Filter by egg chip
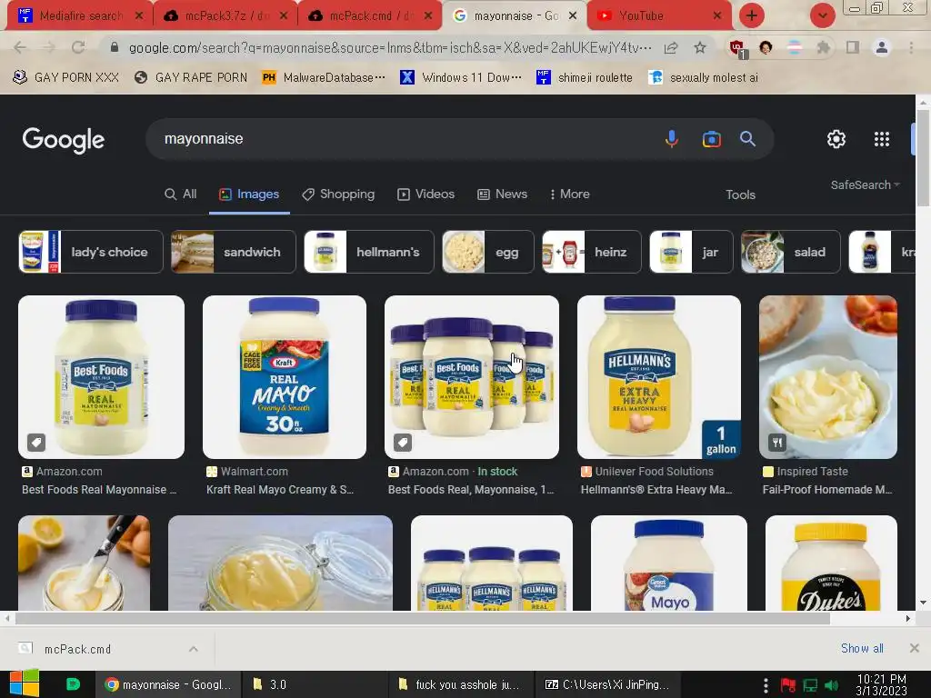Image resolution: width=931 pixels, height=698 pixels. tap(488, 252)
